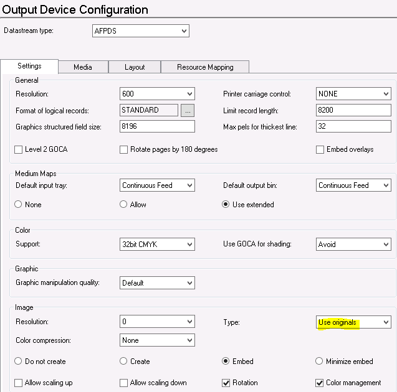The height and width of the screenshot is (392, 397).
Task: Open the Image Resolution dropdown
Action: pyautogui.click(x=157, y=322)
